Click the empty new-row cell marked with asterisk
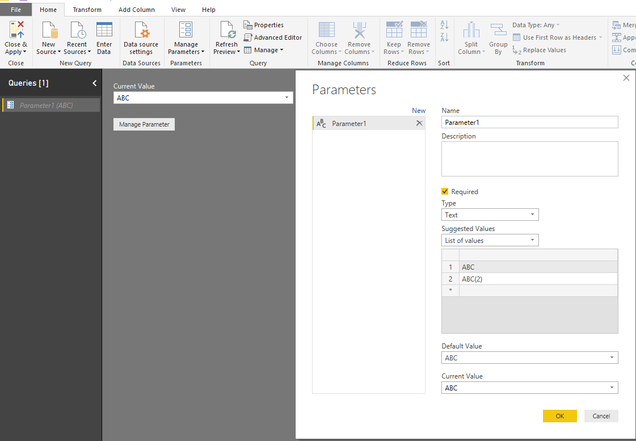Screen dimensions: 636x441 click(538, 291)
